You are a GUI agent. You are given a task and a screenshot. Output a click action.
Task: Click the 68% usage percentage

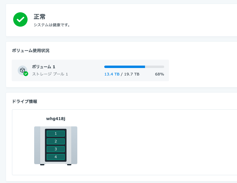[x=159, y=74]
